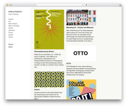127x107 pixels.
Task: Open the Aspesi project title link
Action: pos(37,90)
